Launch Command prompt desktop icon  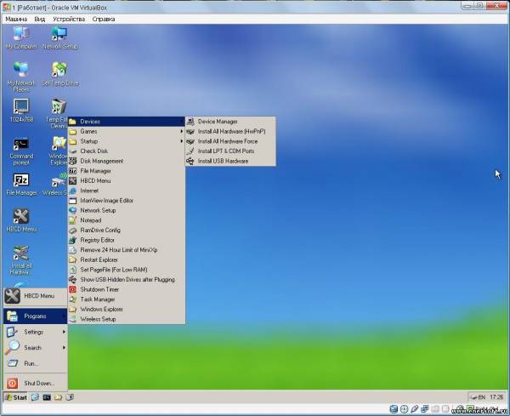pos(21,151)
